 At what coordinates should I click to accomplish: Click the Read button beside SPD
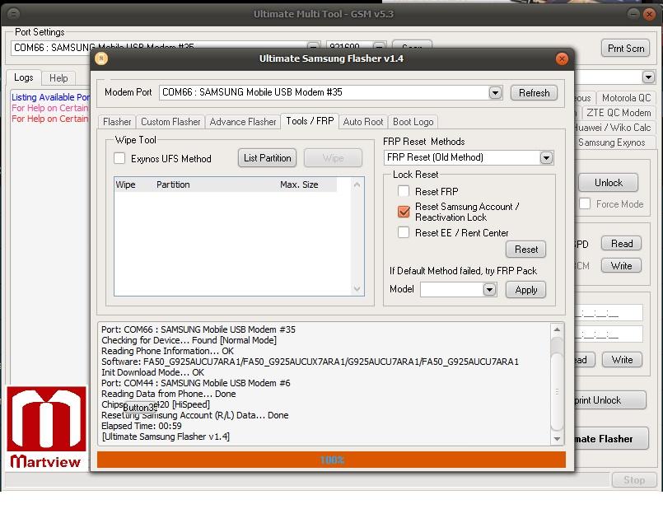(x=622, y=244)
